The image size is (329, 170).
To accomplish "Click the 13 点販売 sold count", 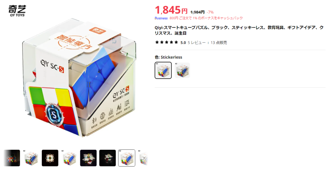I will pyautogui.click(x=219, y=43).
